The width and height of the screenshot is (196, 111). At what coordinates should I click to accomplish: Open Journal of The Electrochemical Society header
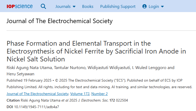pyautogui.click(x=59, y=21)
